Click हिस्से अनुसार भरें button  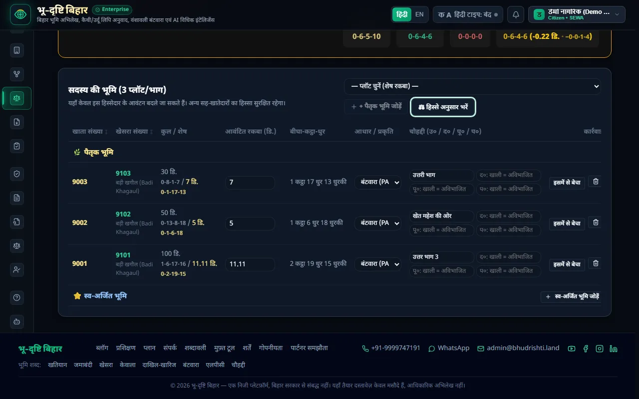[x=443, y=107]
